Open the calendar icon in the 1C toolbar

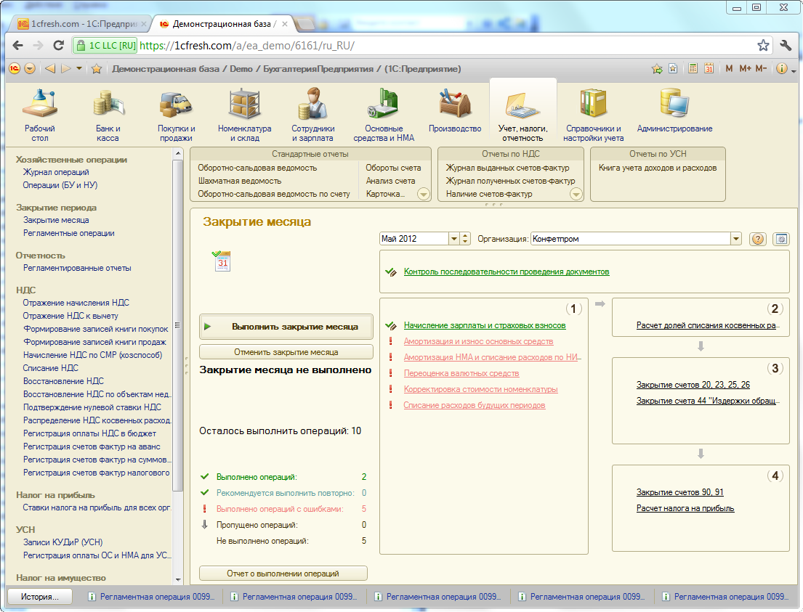pos(708,69)
